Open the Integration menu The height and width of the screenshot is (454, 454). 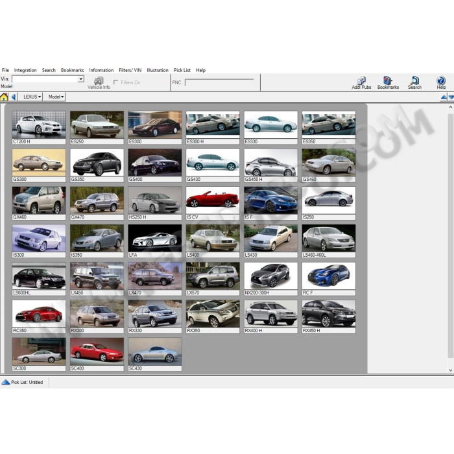click(25, 70)
